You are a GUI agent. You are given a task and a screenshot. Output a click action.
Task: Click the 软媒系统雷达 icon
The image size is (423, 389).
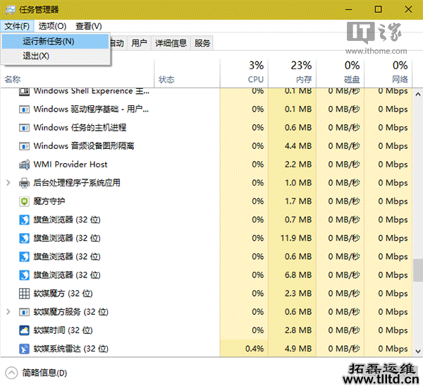[x=24, y=349]
